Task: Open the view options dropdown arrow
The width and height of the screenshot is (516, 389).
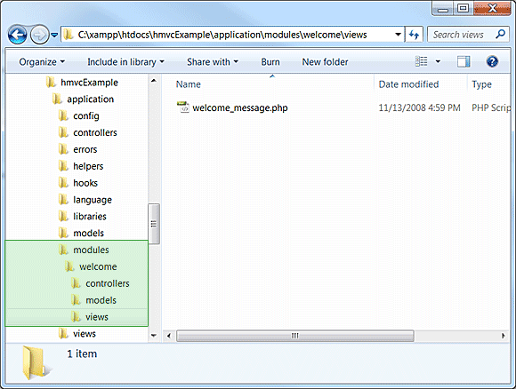Action: [438, 62]
